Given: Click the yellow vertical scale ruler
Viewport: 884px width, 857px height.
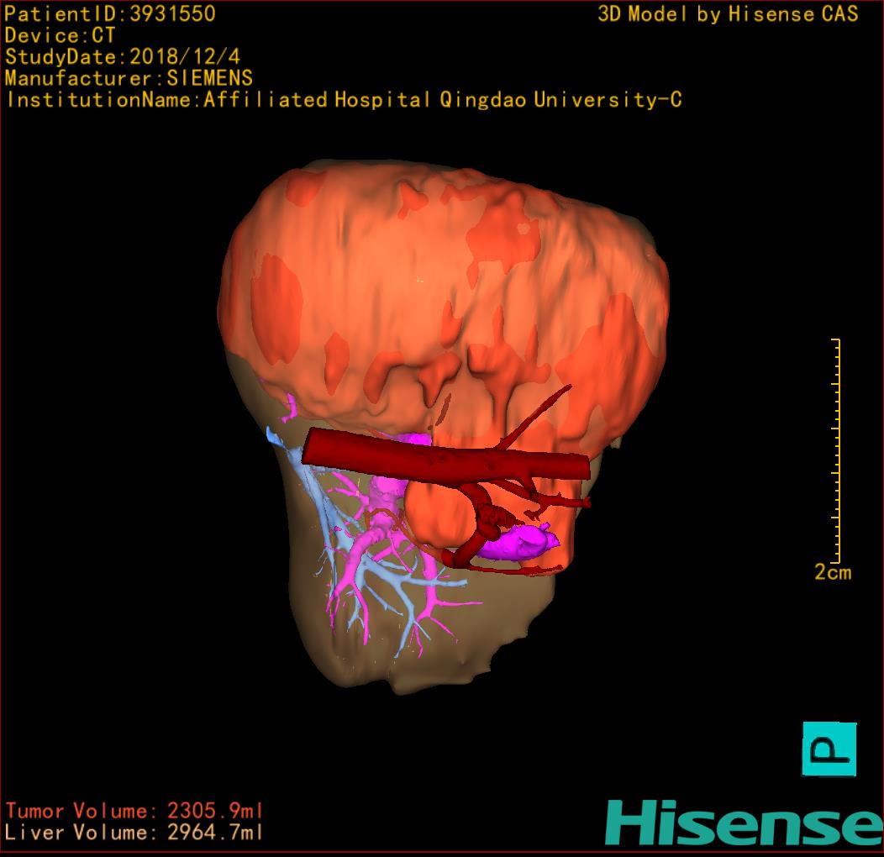Looking at the screenshot, I should [836, 450].
